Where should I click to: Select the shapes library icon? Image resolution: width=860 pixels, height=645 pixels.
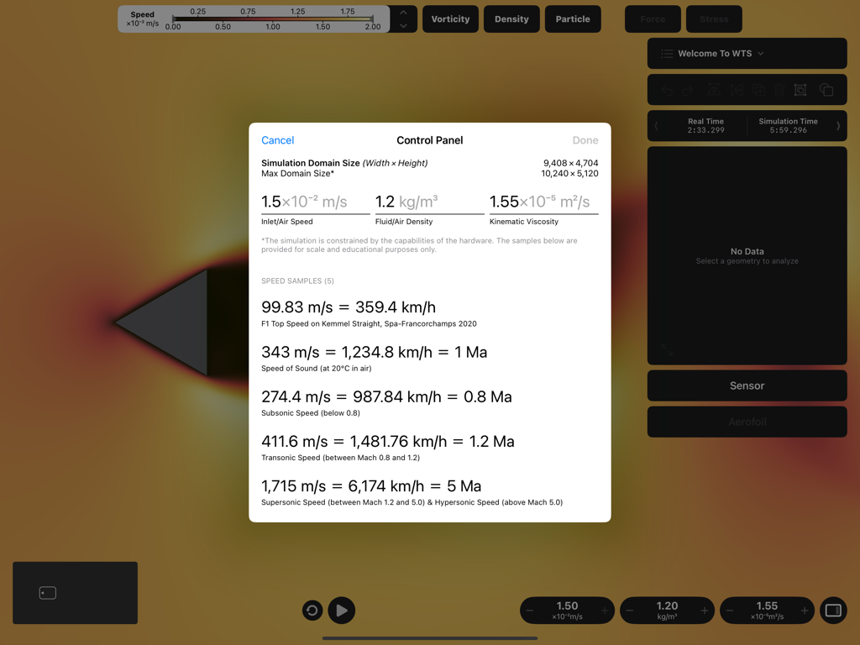pos(826,90)
